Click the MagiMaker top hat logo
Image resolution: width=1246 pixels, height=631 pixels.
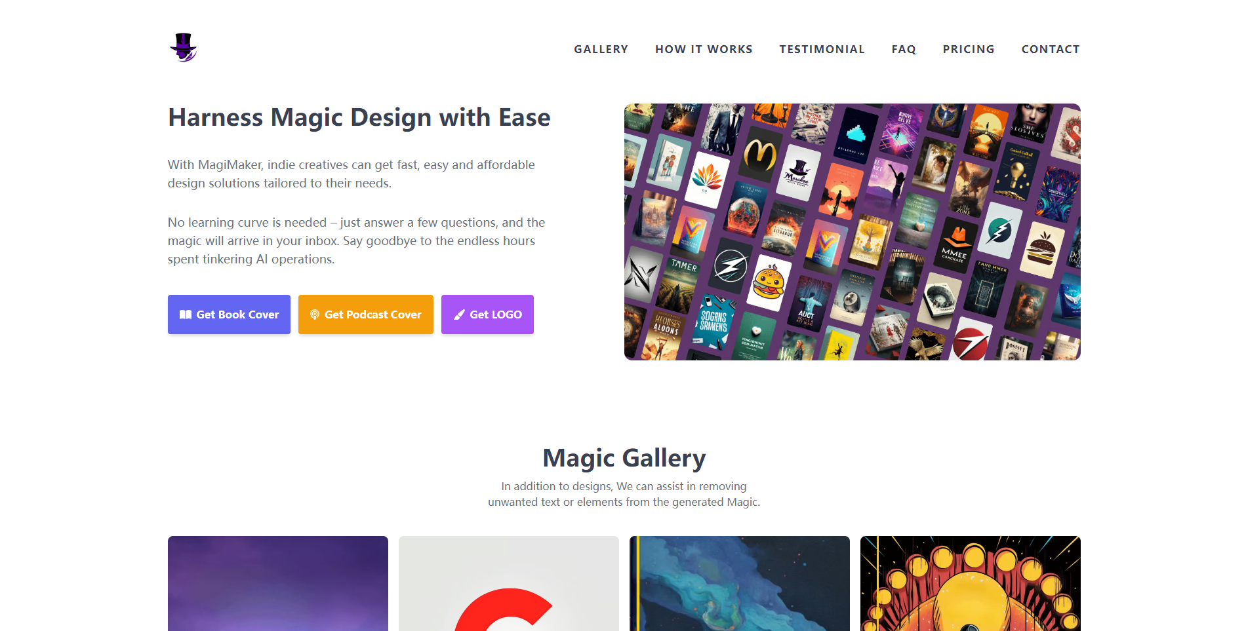tap(184, 47)
